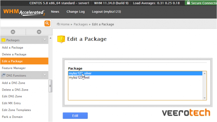Click the Home breadcrumb link

(x=65, y=24)
